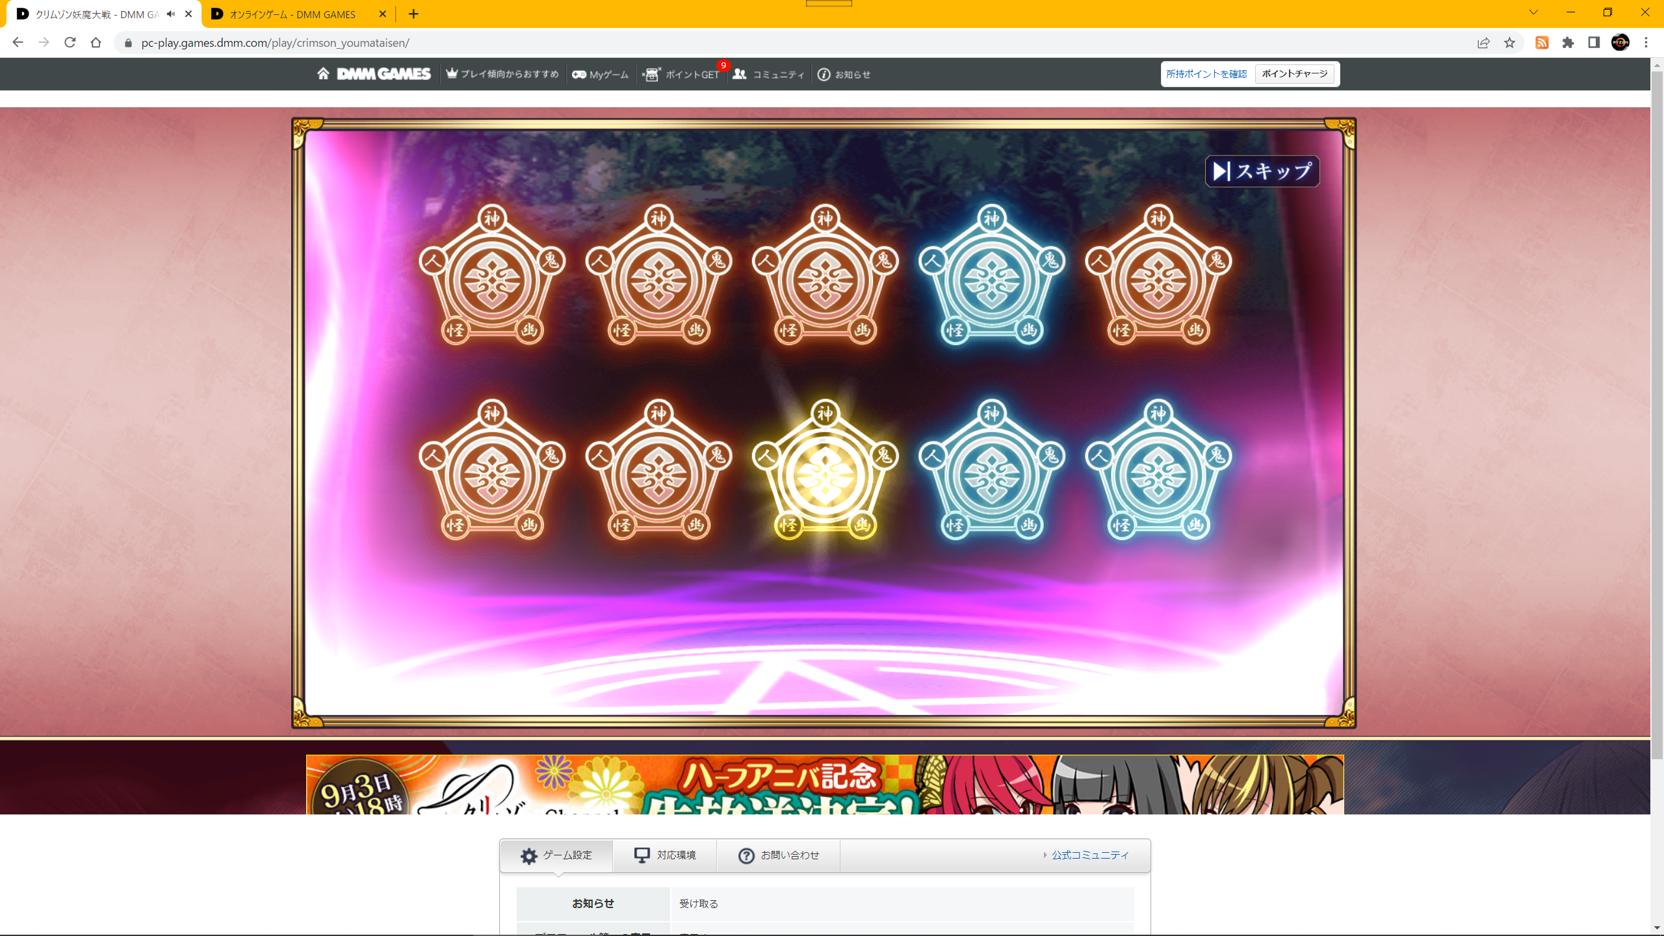Open the browser home page icon
The height and width of the screenshot is (936, 1664).
(96, 43)
